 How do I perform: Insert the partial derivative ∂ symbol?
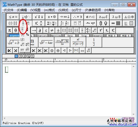pos(40,30)
